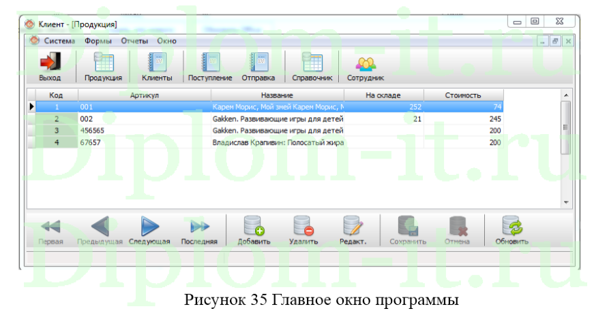Click grid scrollbar up arrow

566,95
